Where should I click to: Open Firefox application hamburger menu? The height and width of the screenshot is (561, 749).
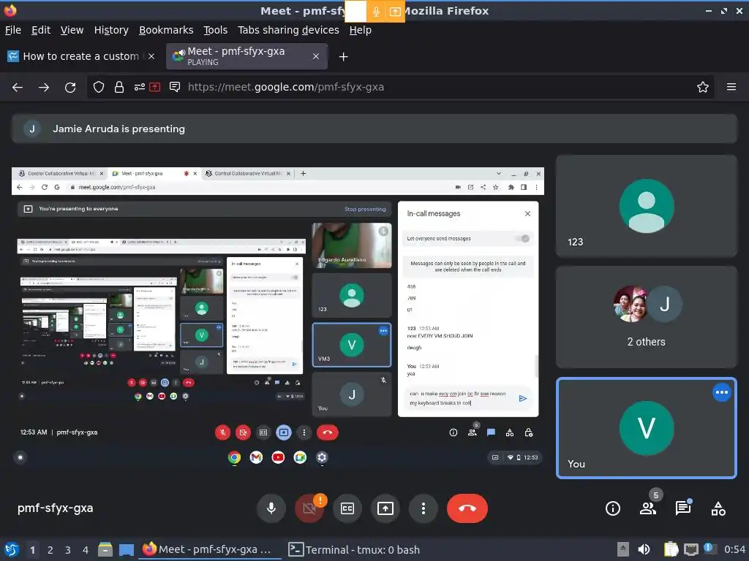pyautogui.click(x=731, y=88)
